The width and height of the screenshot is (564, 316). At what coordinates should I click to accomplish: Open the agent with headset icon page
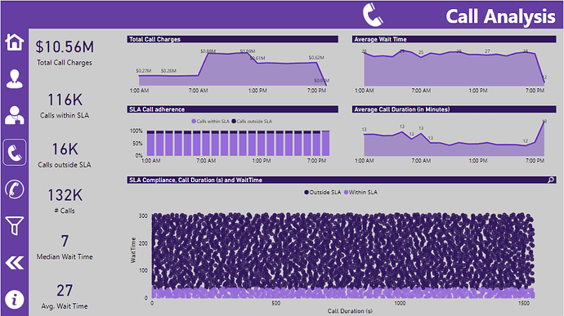tap(15, 115)
